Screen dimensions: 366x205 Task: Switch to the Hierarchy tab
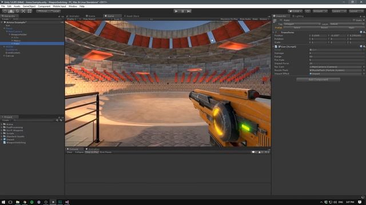point(9,16)
